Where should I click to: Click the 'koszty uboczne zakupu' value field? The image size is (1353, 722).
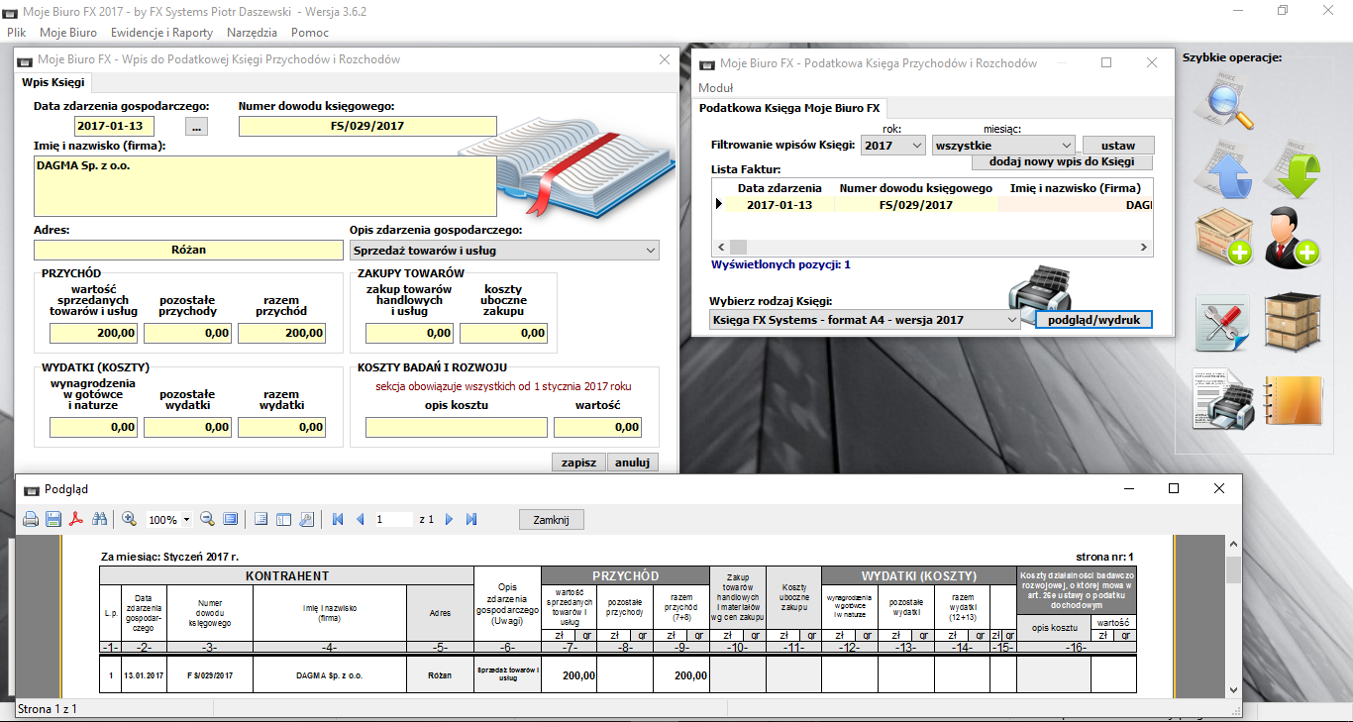coord(504,334)
